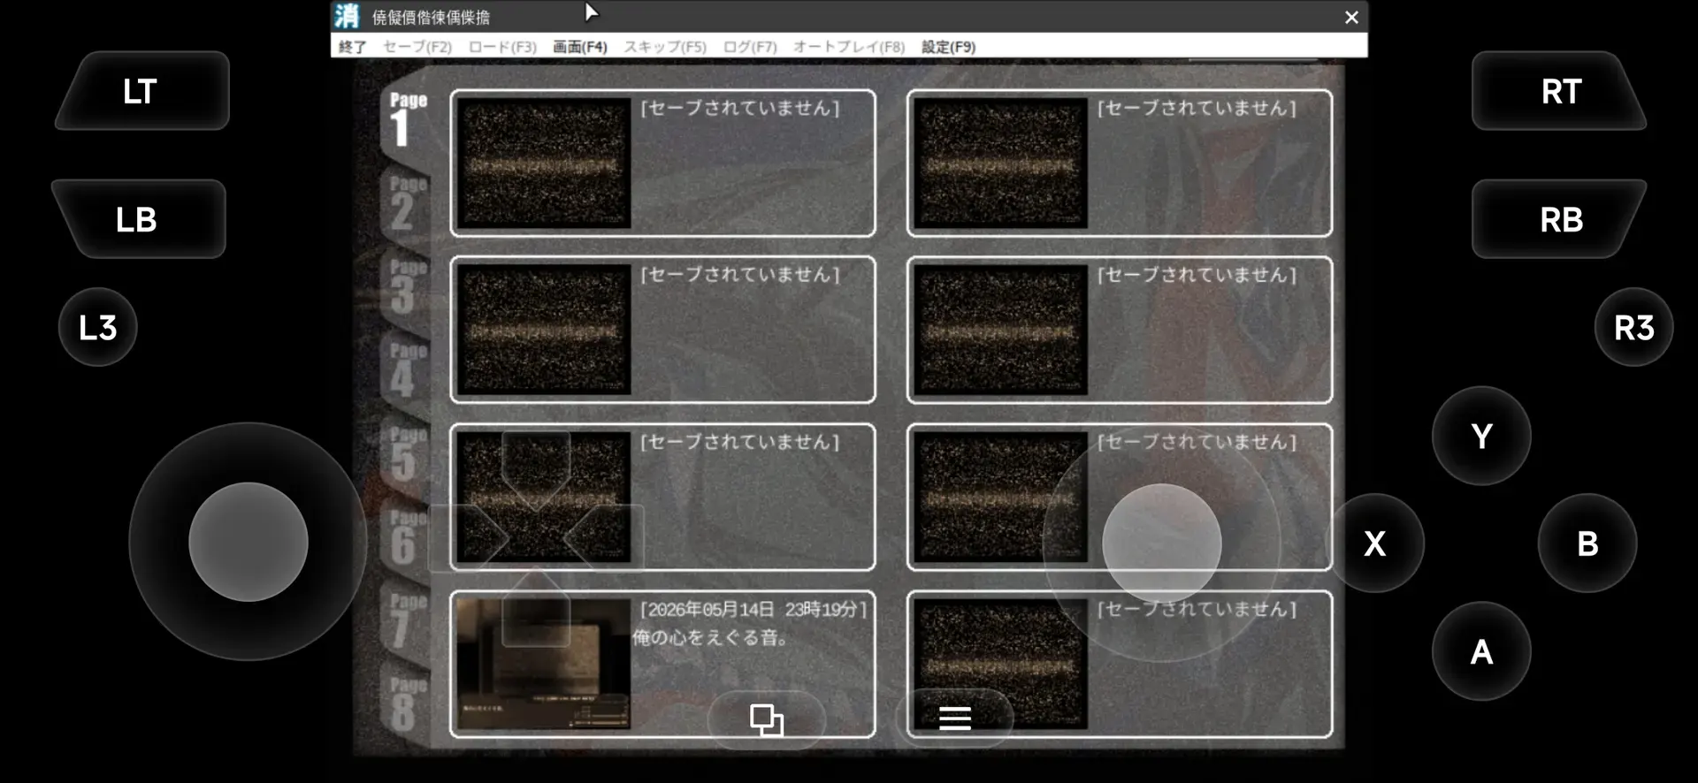Tap the Y gamepad button
Screen dimensions: 1698x783
point(1481,436)
